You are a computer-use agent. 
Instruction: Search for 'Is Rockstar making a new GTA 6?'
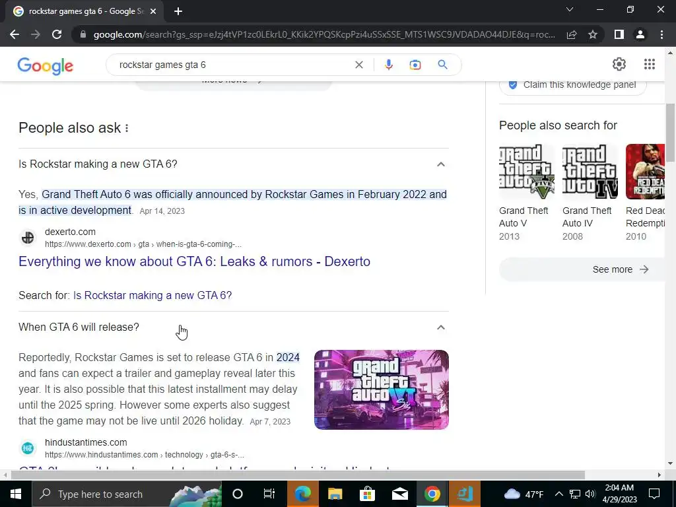click(x=152, y=295)
